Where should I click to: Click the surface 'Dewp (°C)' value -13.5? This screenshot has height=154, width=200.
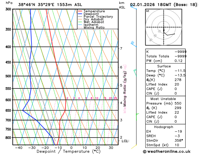pos(180,75)
